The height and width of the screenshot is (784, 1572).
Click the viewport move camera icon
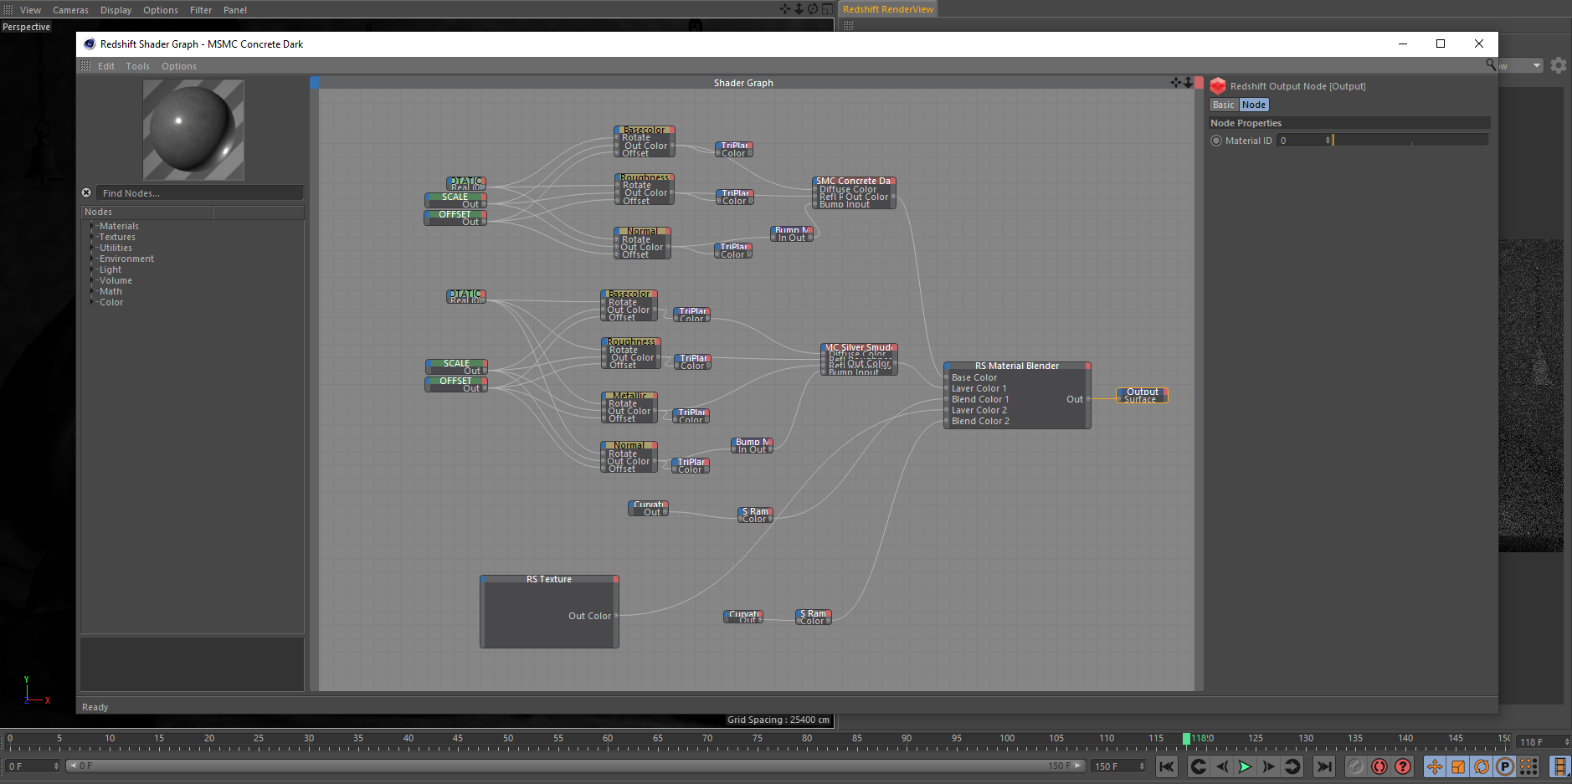[785, 9]
